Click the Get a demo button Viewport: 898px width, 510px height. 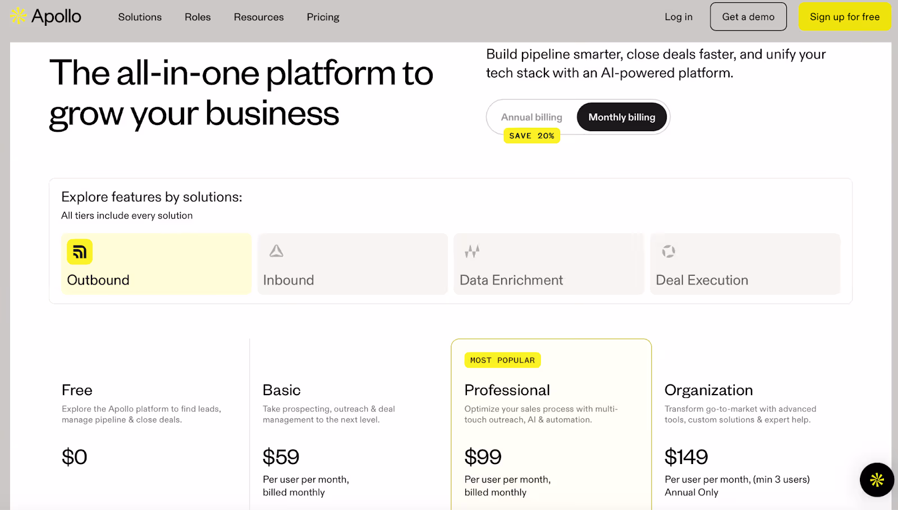(x=748, y=16)
